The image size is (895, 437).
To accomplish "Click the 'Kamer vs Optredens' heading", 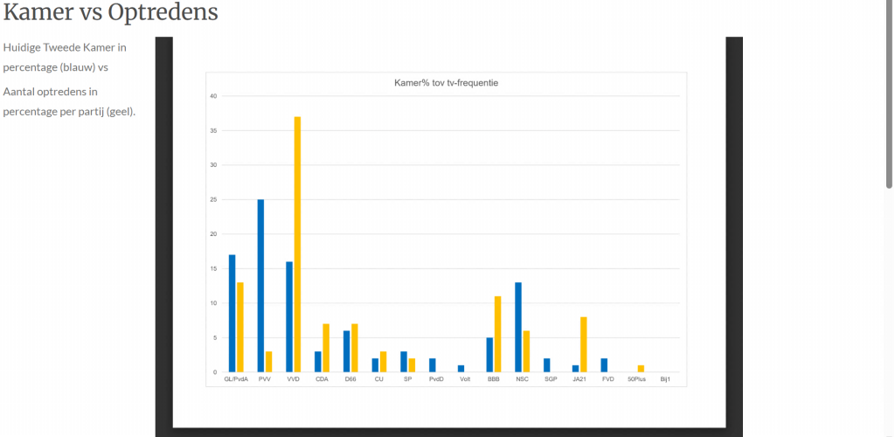I will coord(111,13).
